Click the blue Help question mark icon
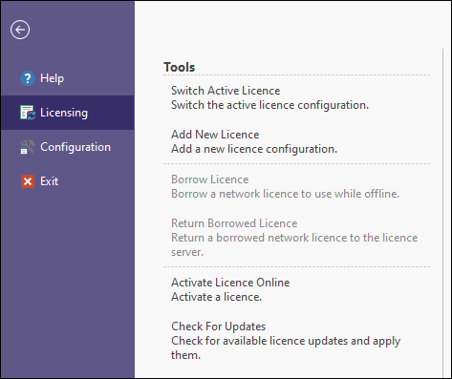452x379 pixels. pos(28,78)
